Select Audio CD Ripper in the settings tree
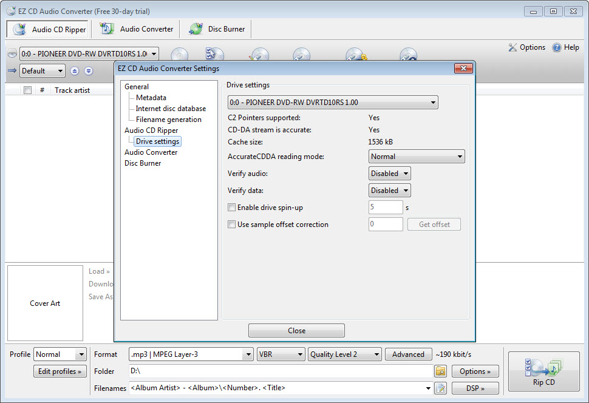 tap(151, 130)
